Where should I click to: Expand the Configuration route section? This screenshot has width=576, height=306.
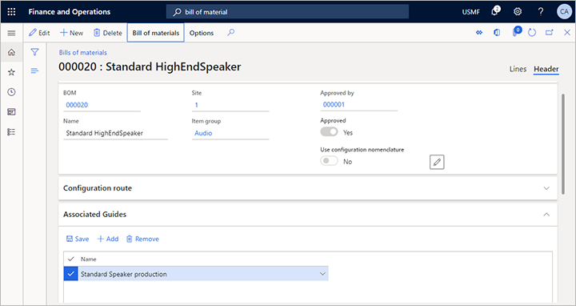546,188
